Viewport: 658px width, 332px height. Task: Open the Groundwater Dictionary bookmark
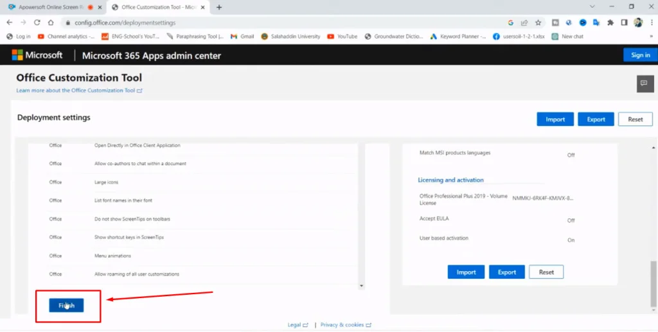pos(394,37)
